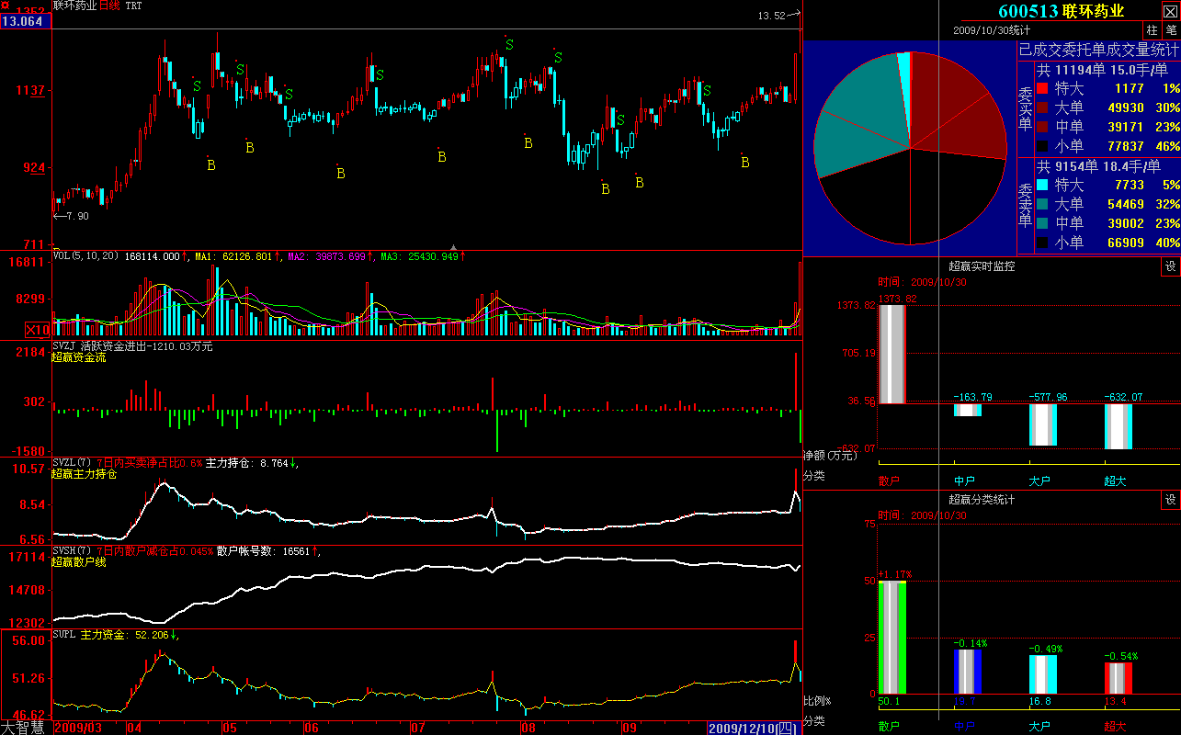This screenshot has width=1181, height=735.
Task: Click the 超大 red bar in 超赢分类统计
Action: [x=1117, y=678]
